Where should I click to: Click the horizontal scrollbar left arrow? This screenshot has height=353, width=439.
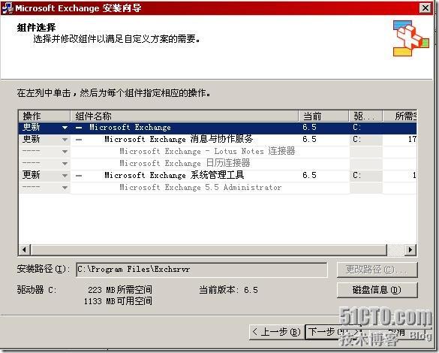25,249
